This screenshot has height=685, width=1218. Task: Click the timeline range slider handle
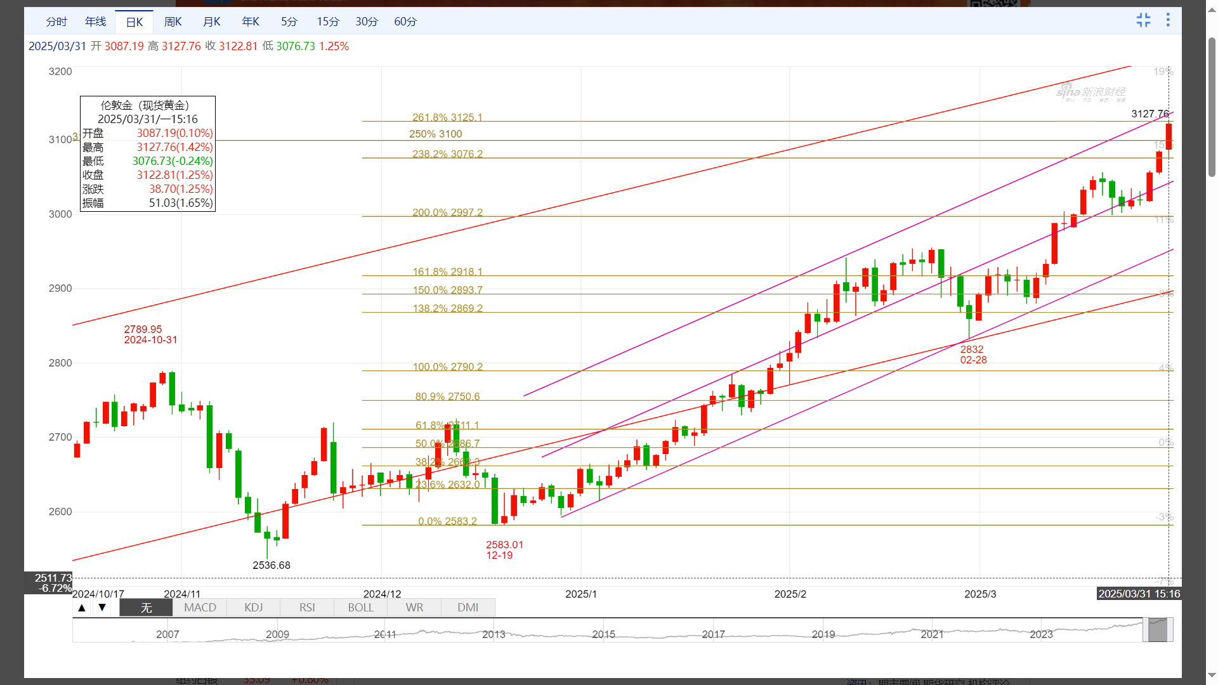coord(1158,630)
